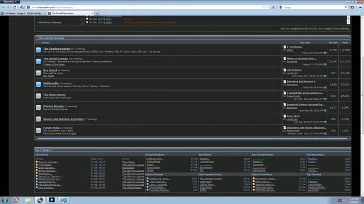The height and width of the screenshot is (204, 364).
Task: Switch to the first Social Revolution thread tab
Action: 23,14
